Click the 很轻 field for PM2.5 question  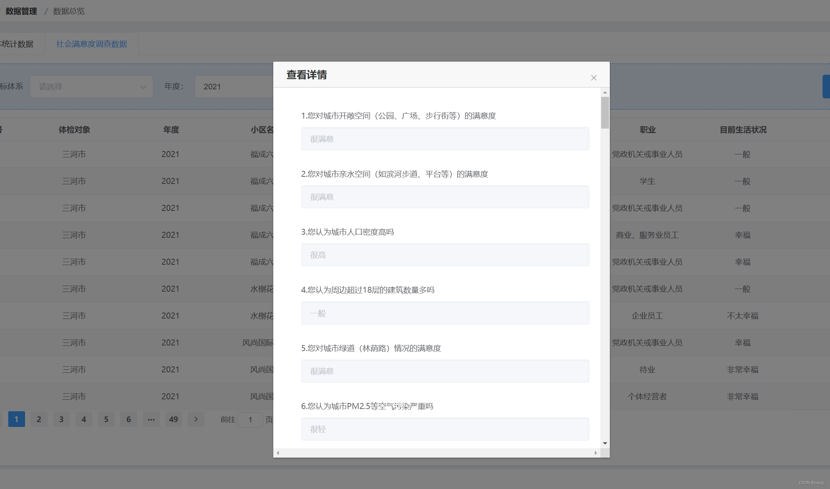pos(445,429)
